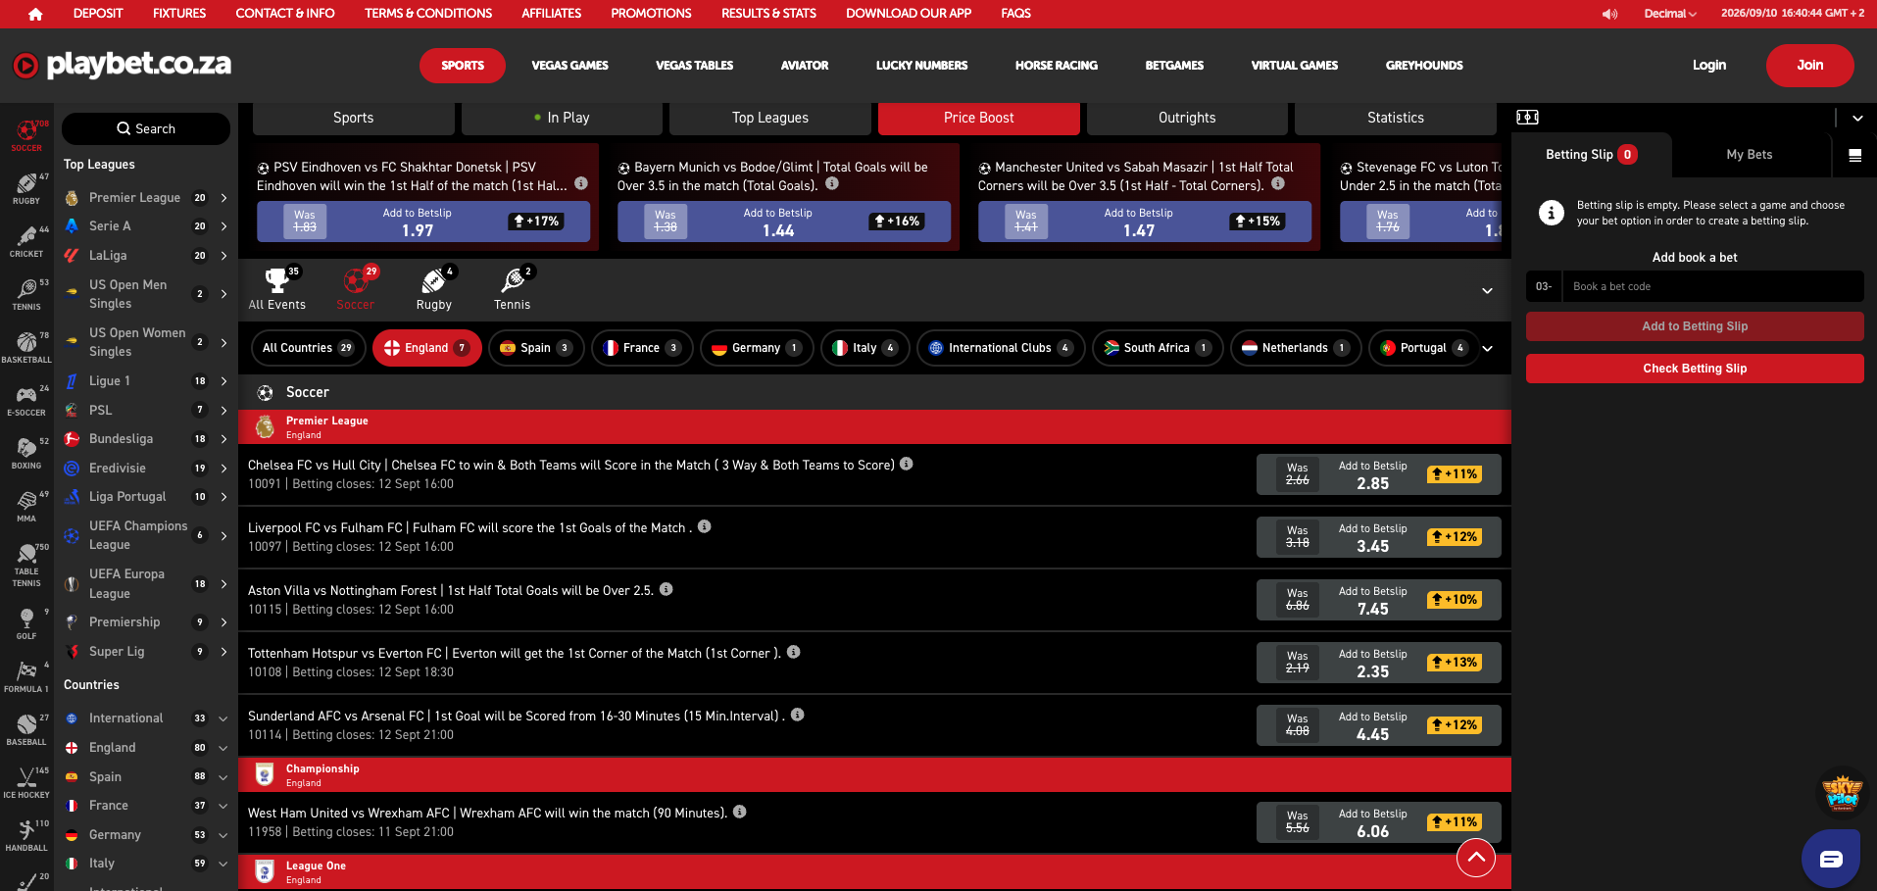Click the Login link
This screenshot has width=1877, height=891.
(x=1709, y=66)
